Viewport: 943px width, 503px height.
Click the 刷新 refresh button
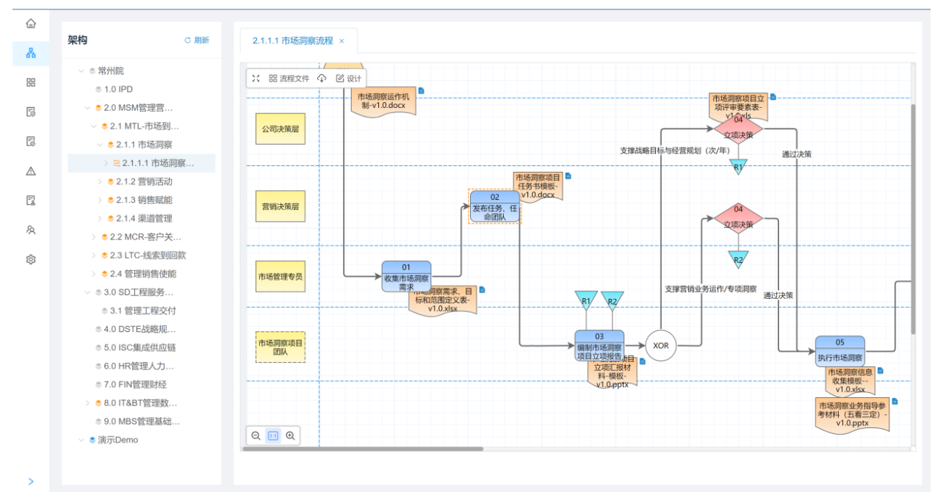pyautogui.click(x=197, y=40)
